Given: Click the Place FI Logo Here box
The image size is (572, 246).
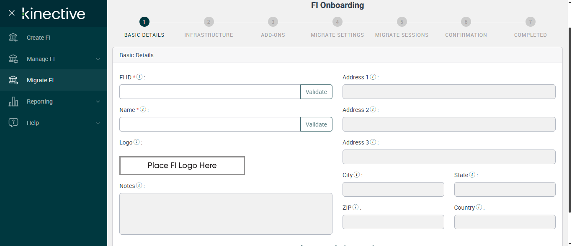Looking at the screenshot, I should [x=182, y=165].
